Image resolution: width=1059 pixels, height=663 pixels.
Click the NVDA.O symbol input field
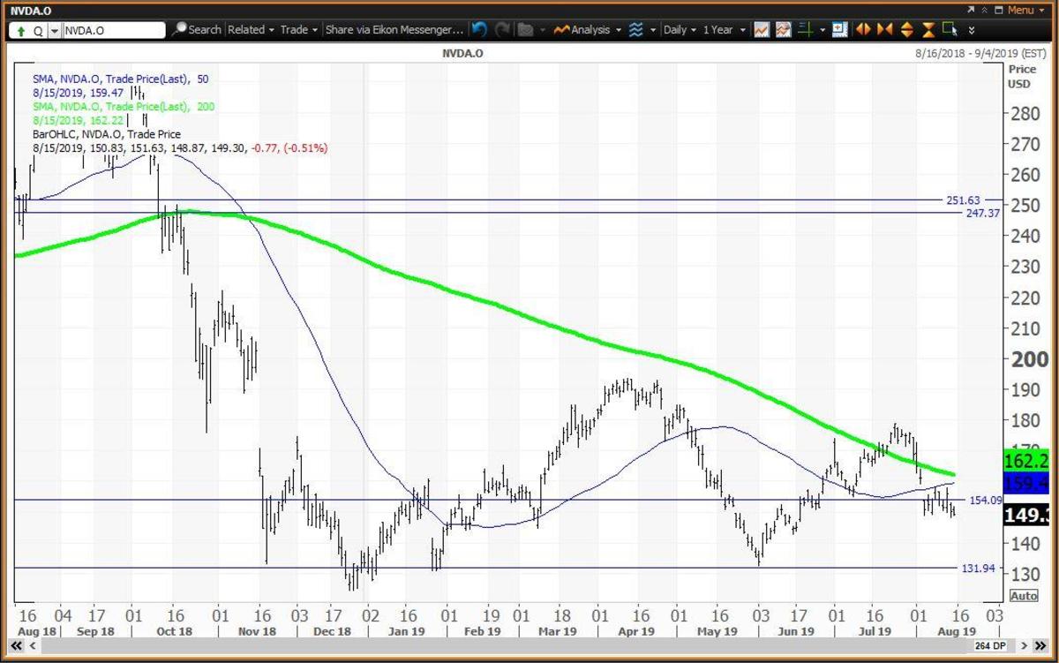(x=113, y=30)
